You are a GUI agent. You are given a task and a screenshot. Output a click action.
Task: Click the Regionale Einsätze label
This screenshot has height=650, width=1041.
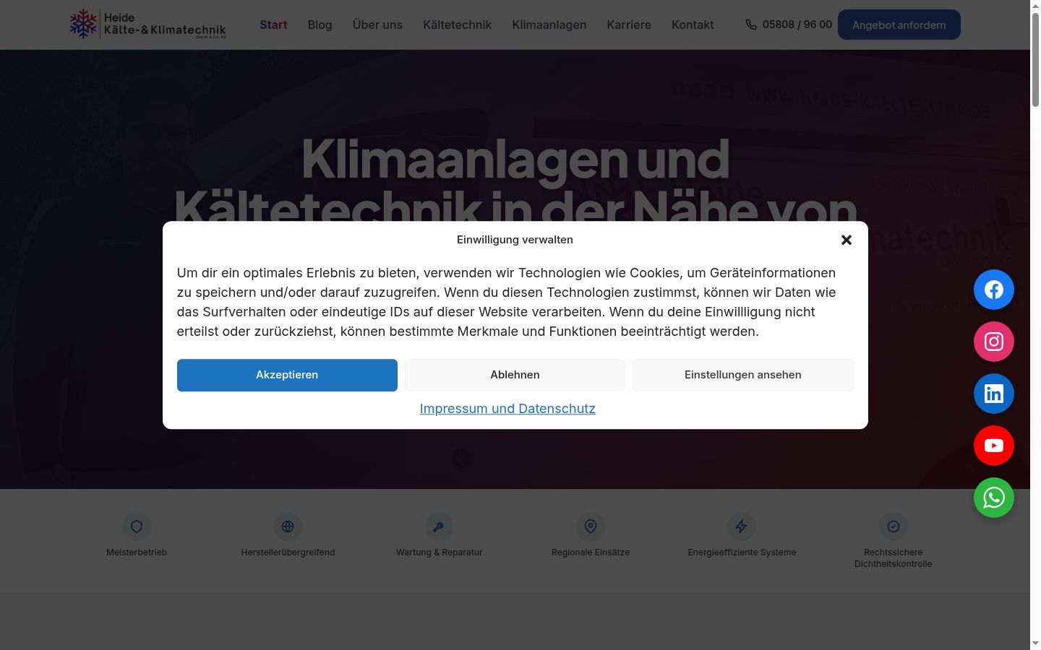pyautogui.click(x=591, y=552)
